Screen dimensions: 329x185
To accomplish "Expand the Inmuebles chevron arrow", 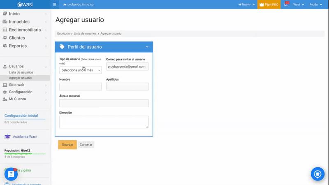I will [x=46, y=22].
